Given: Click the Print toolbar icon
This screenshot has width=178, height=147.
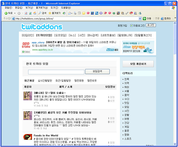Looking at the screenshot, I should point(75,13).
